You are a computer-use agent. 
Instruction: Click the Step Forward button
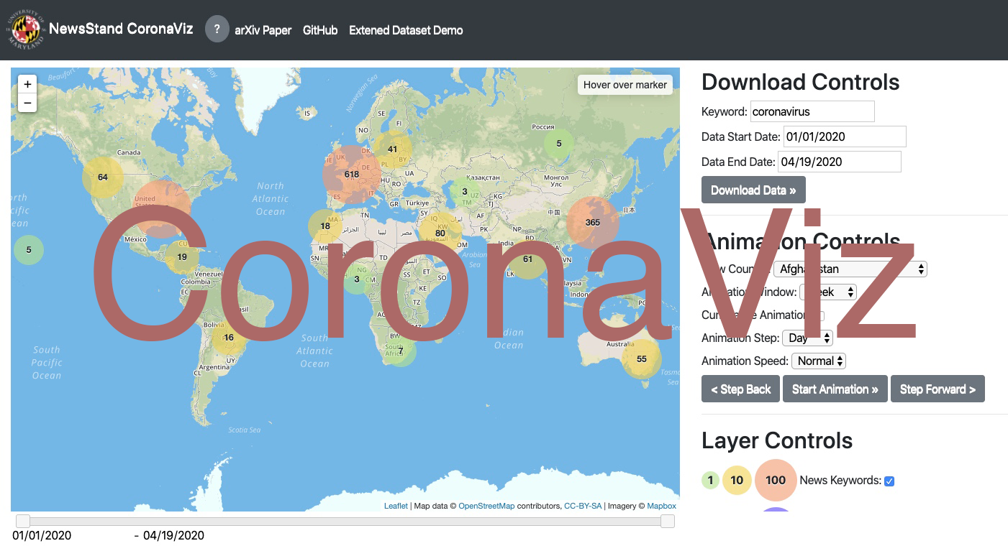point(937,389)
